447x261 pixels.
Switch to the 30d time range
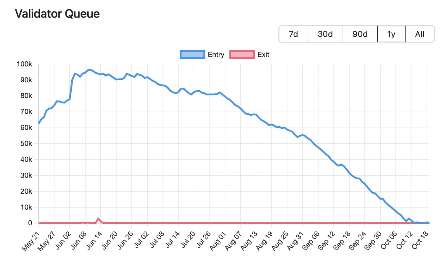325,34
